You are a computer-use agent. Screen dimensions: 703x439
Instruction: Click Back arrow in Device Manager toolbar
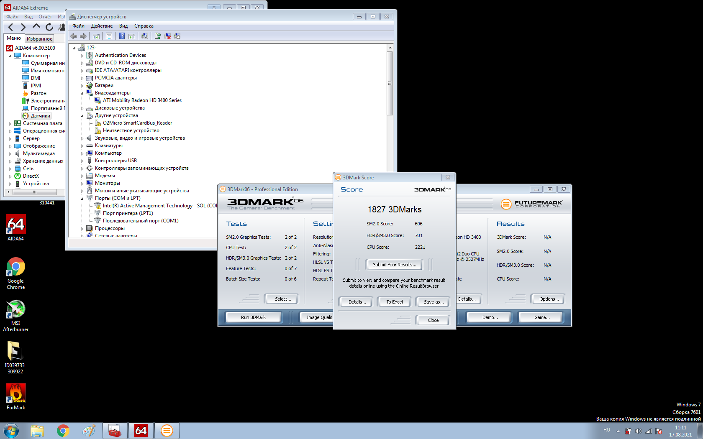[74, 36]
